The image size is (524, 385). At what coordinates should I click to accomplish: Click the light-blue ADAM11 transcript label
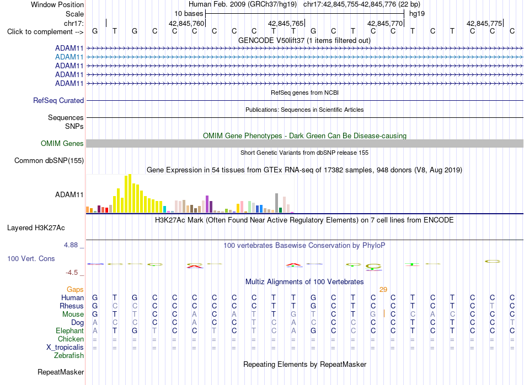(69, 57)
